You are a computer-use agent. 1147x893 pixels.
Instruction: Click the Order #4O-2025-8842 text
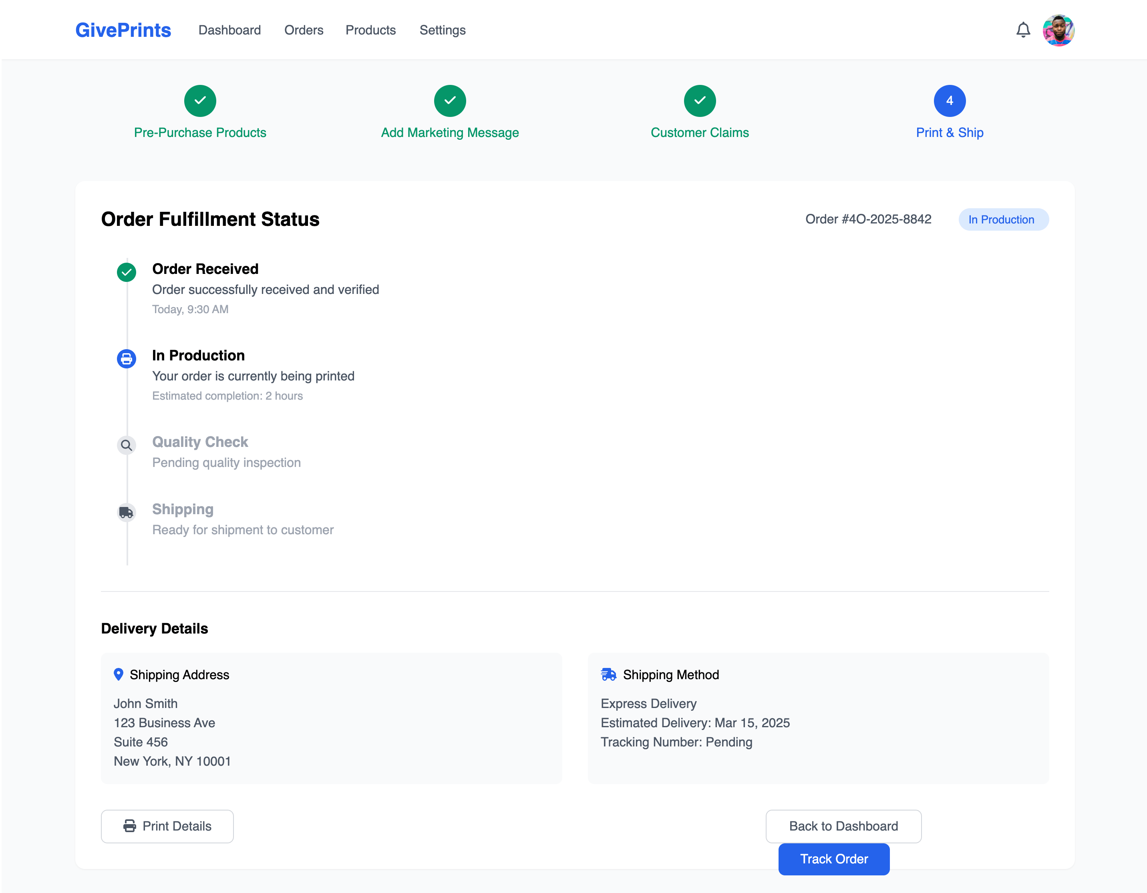coord(868,219)
